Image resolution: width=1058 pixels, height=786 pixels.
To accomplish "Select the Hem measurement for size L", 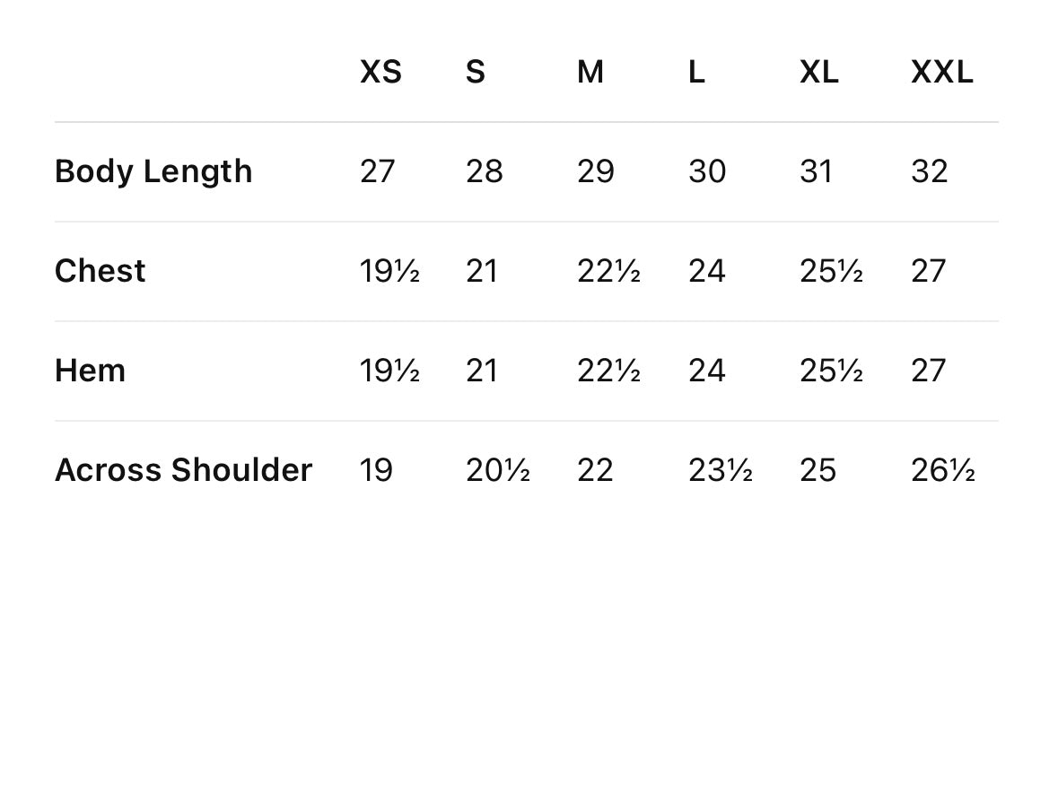I will [706, 371].
